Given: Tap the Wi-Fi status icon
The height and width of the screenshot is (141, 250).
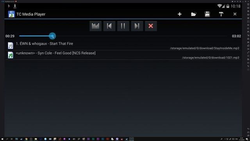Looking at the screenshot, I should (220, 6).
